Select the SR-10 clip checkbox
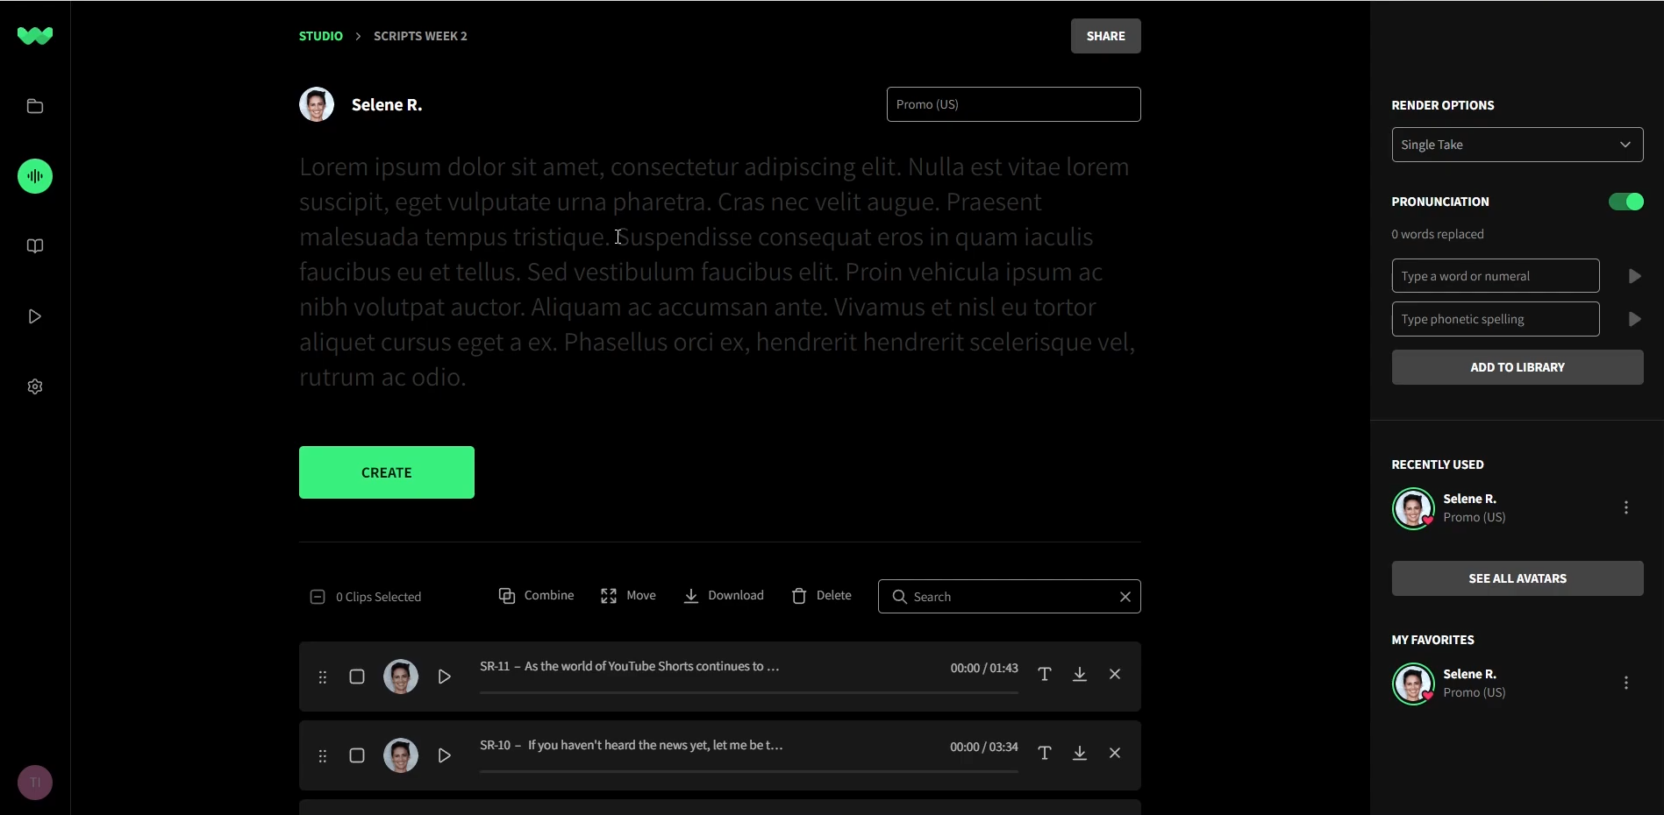Screen dimensions: 1664x815 pyautogui.click(x=356, y=755)
